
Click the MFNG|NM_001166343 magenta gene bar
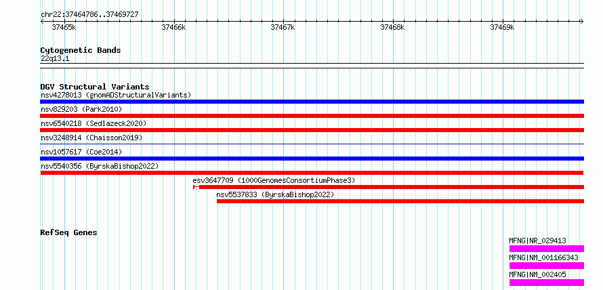[547, 266]
